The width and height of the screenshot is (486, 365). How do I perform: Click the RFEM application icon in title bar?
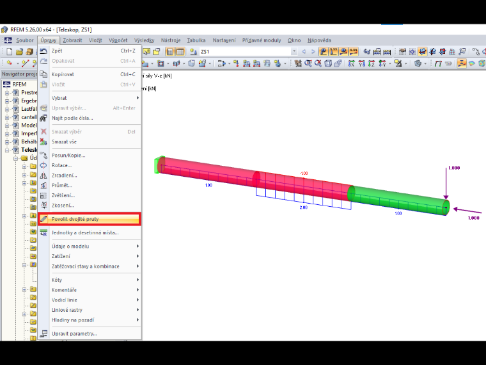[4, 30]
